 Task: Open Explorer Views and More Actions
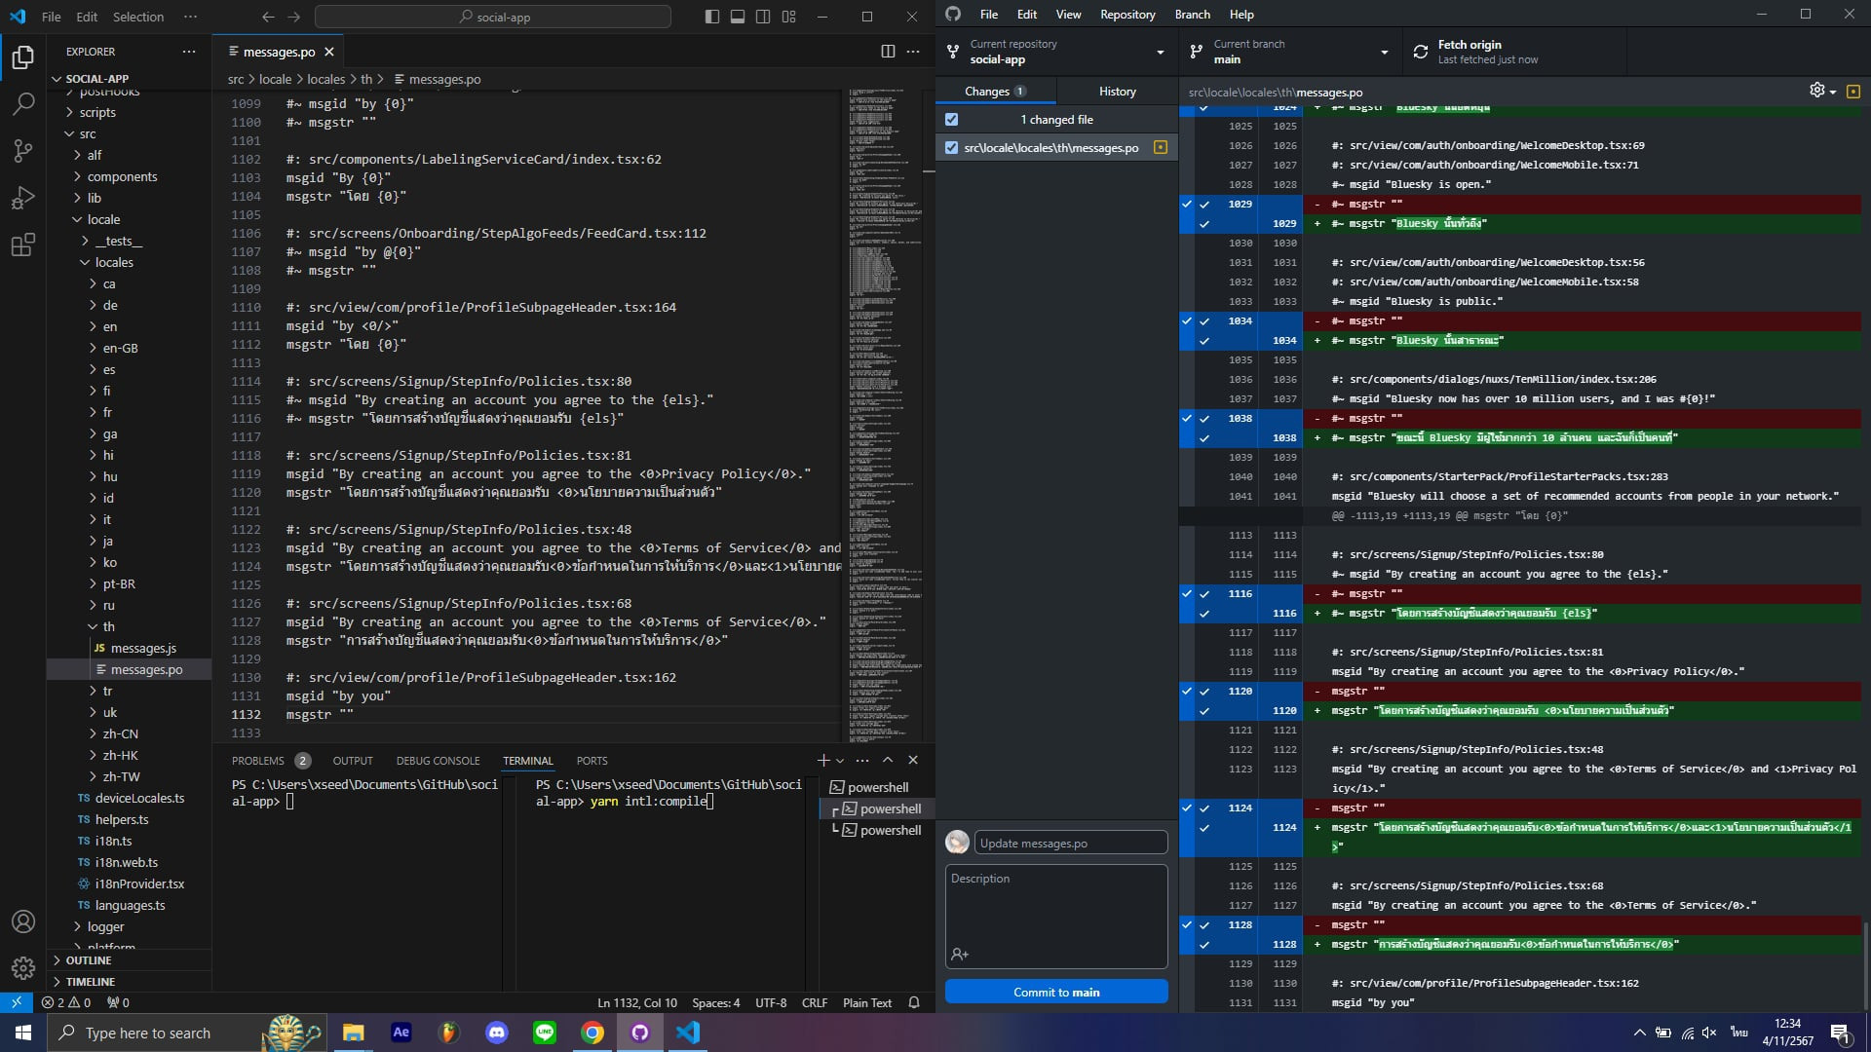coord(189,52)
